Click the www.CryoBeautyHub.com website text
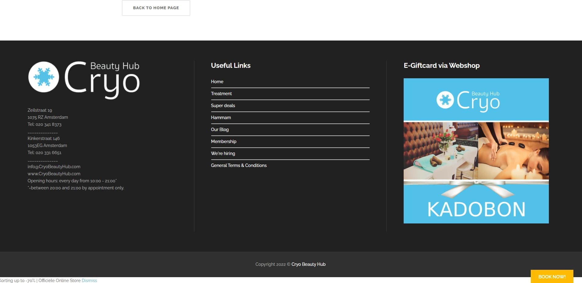Viewport: 582px width, 283px height. point(54,174)
